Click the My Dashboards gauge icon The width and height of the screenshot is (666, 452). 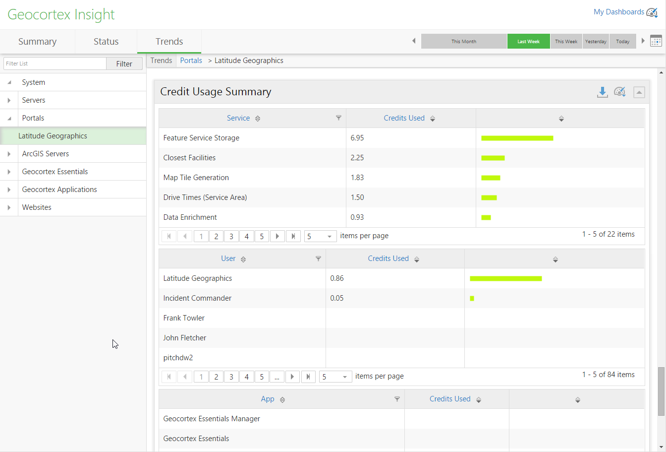pos(652,12)
